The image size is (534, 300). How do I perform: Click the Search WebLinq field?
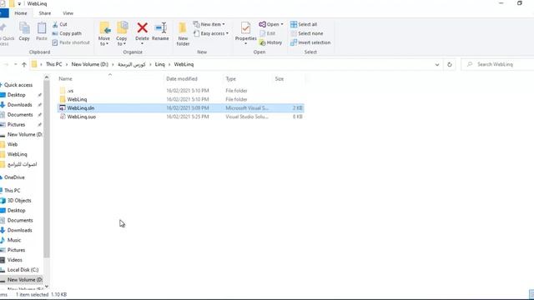coord(498,64)
